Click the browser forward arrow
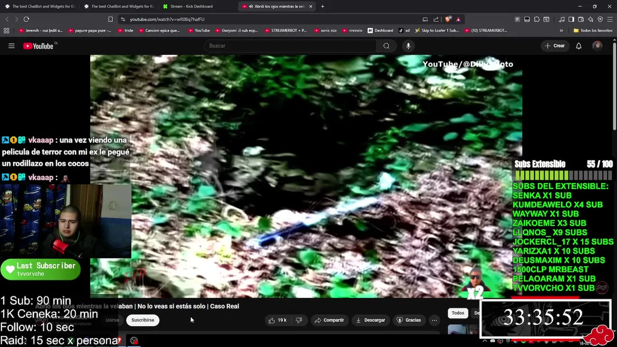The width and height of the screenshot is (617, 347). (16, 19)
